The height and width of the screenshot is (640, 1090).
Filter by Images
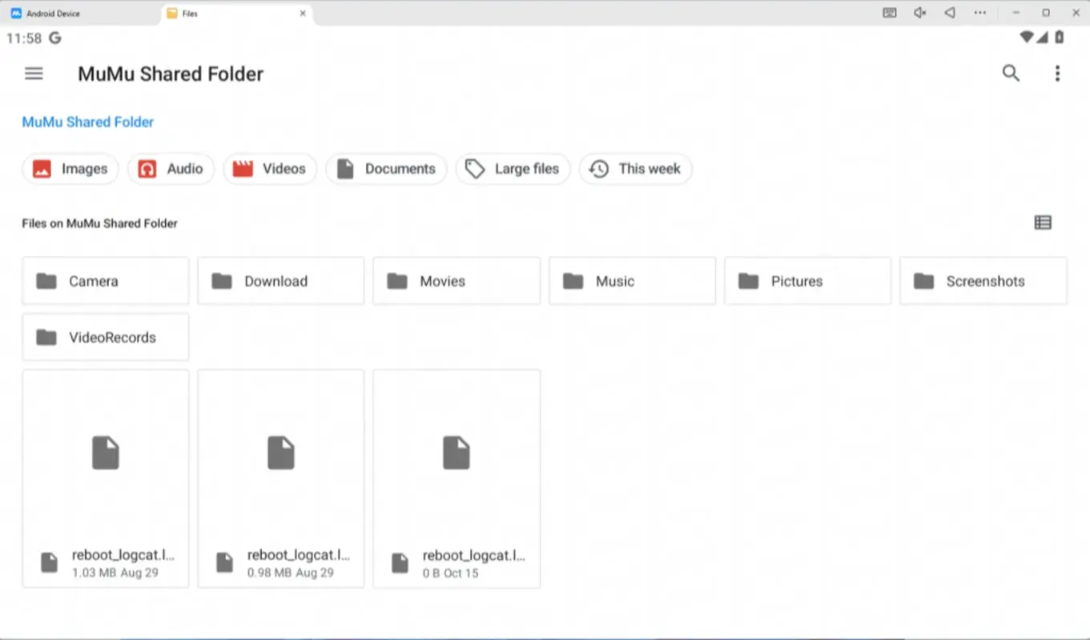tap(70, 169)
